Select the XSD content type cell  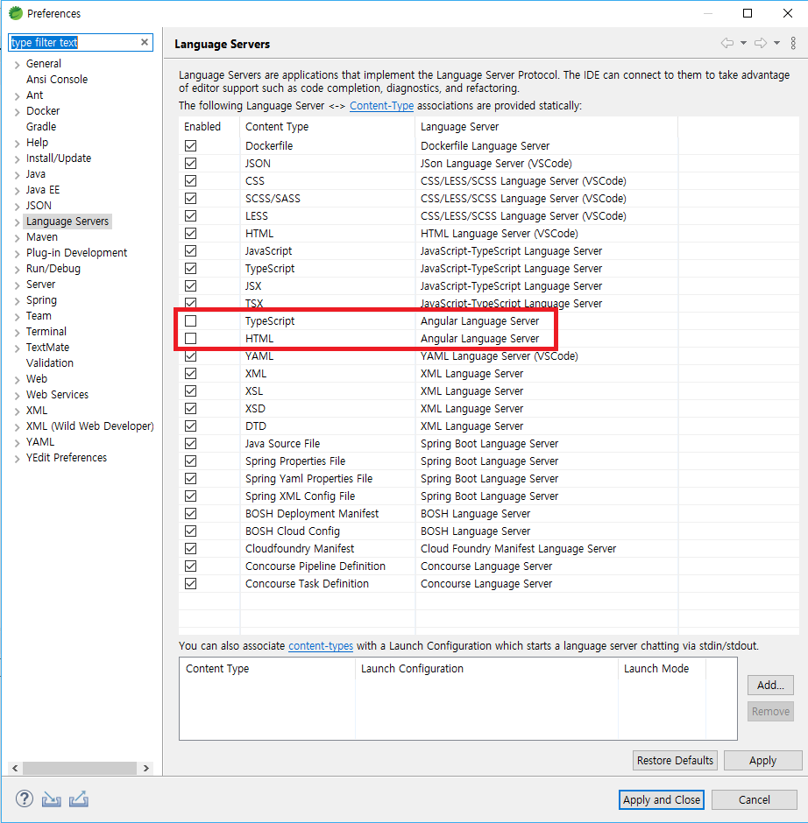[255, 408]
